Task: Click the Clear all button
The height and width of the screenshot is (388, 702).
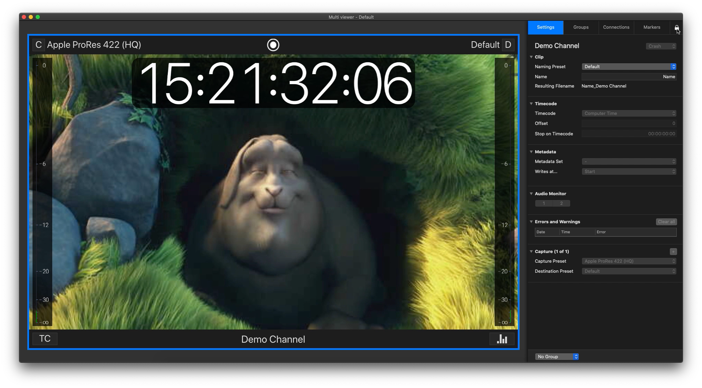Action: 666,222
